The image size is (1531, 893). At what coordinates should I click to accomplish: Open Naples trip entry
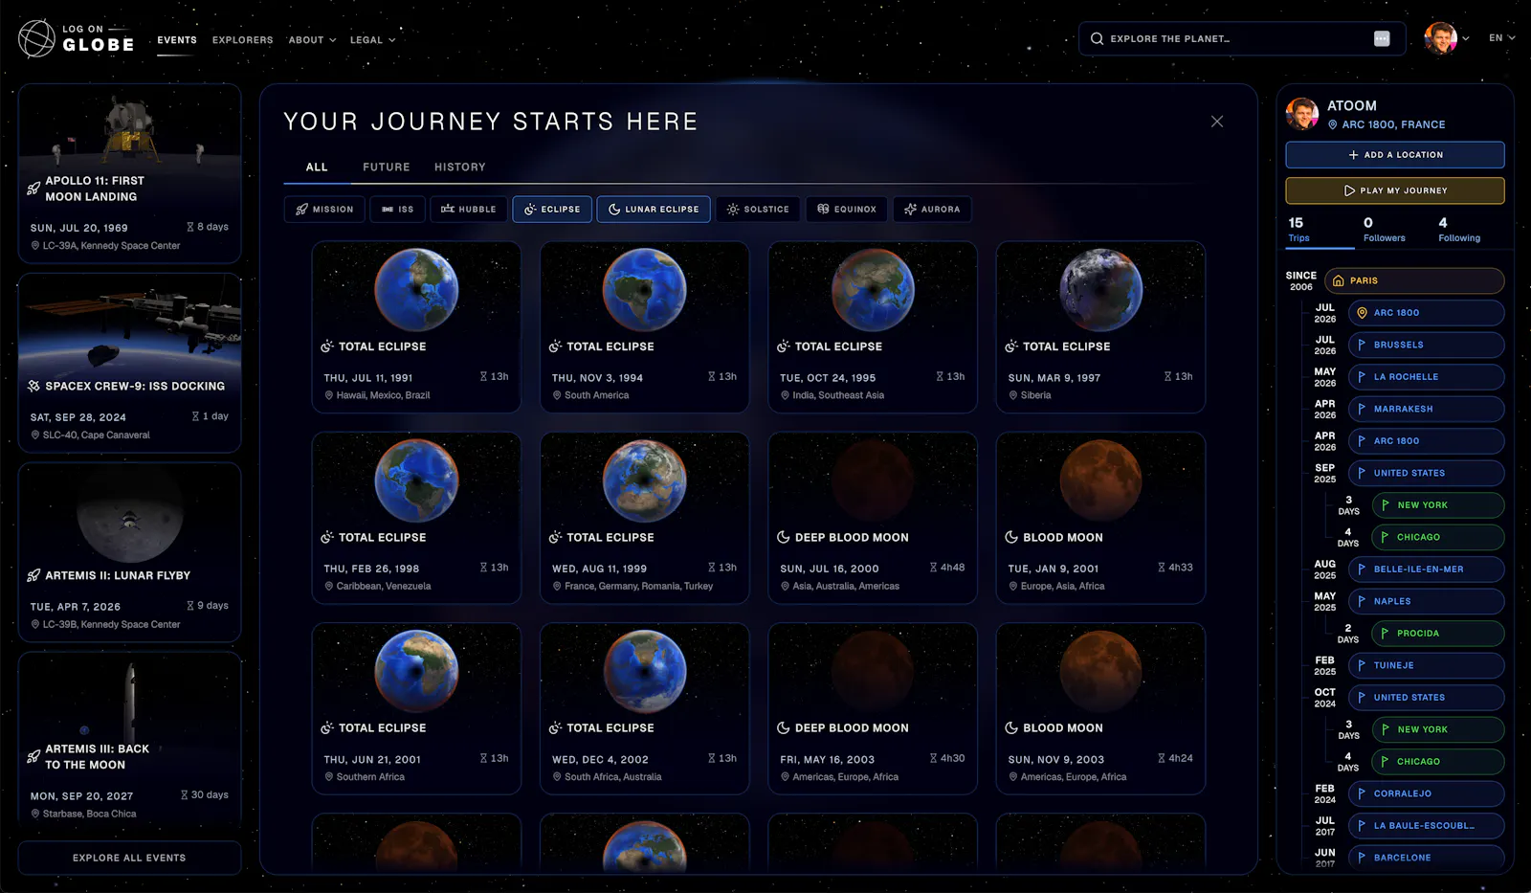[1427, 601]
